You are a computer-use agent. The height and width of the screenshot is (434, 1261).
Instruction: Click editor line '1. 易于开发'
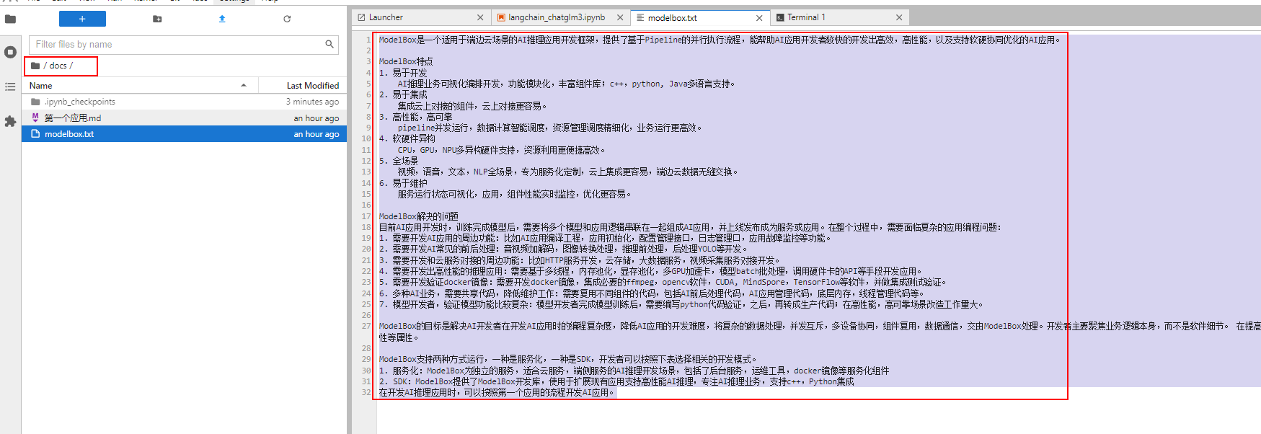pos(403,73)
